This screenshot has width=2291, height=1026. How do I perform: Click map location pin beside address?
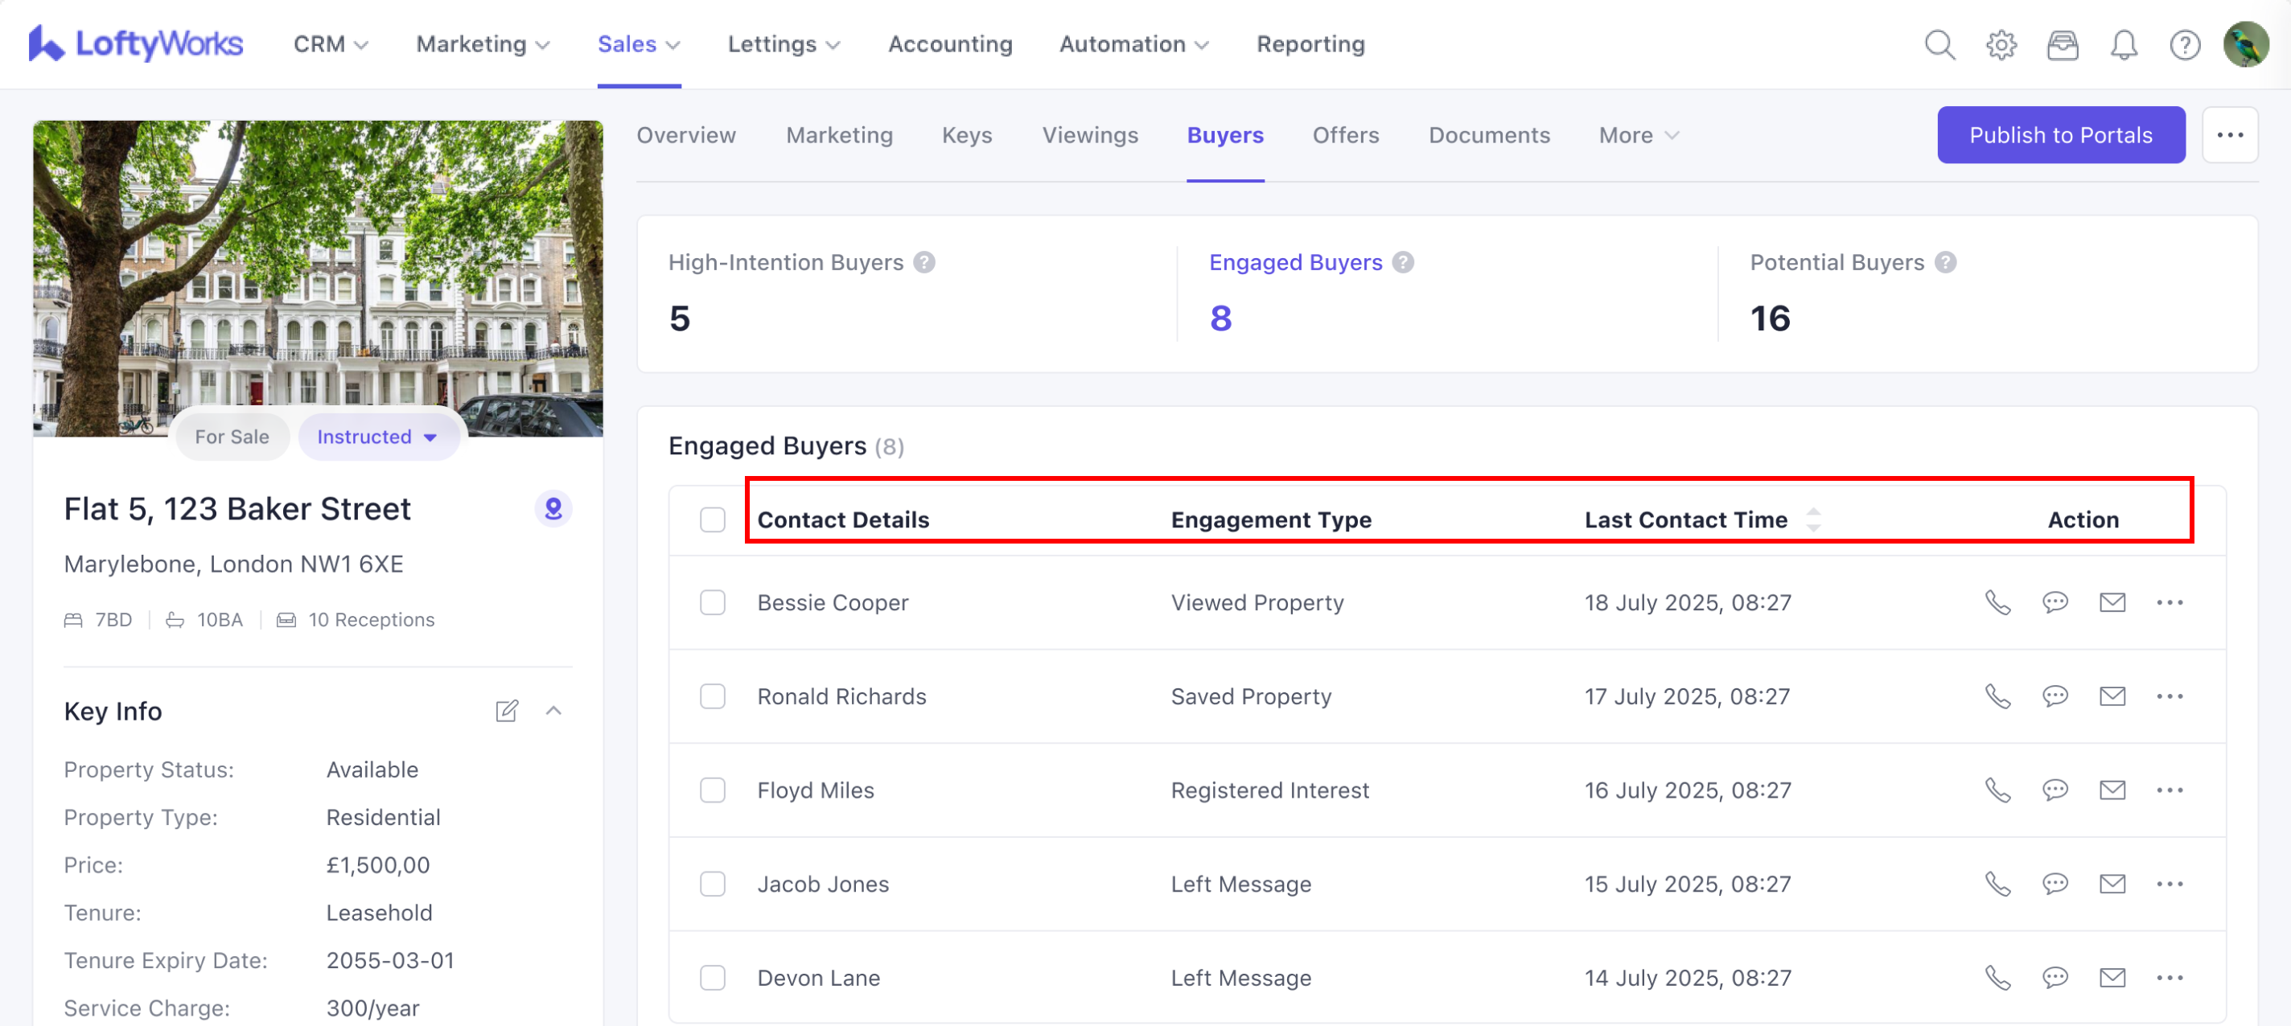tap(553, 508)
